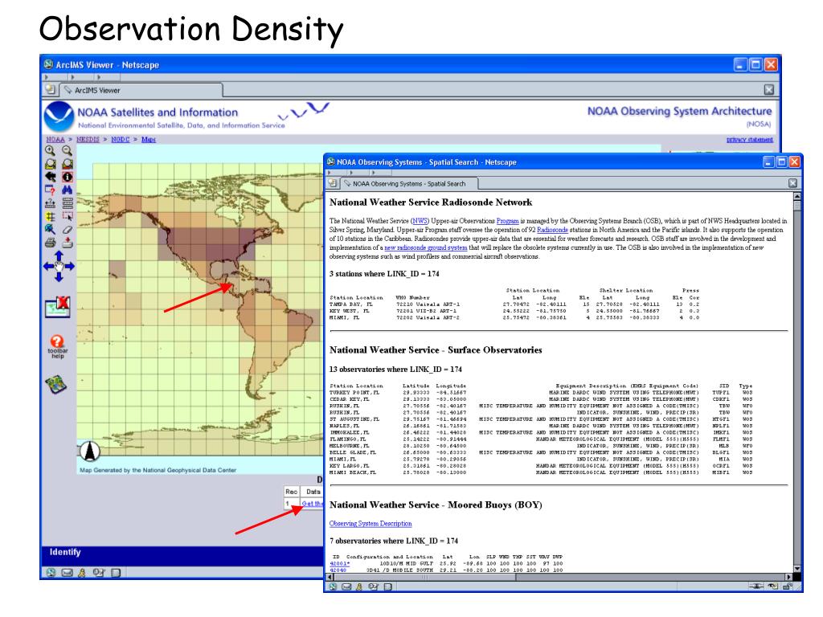Open toolbar help
The image size is (823, 617).
tap(57, 346)
